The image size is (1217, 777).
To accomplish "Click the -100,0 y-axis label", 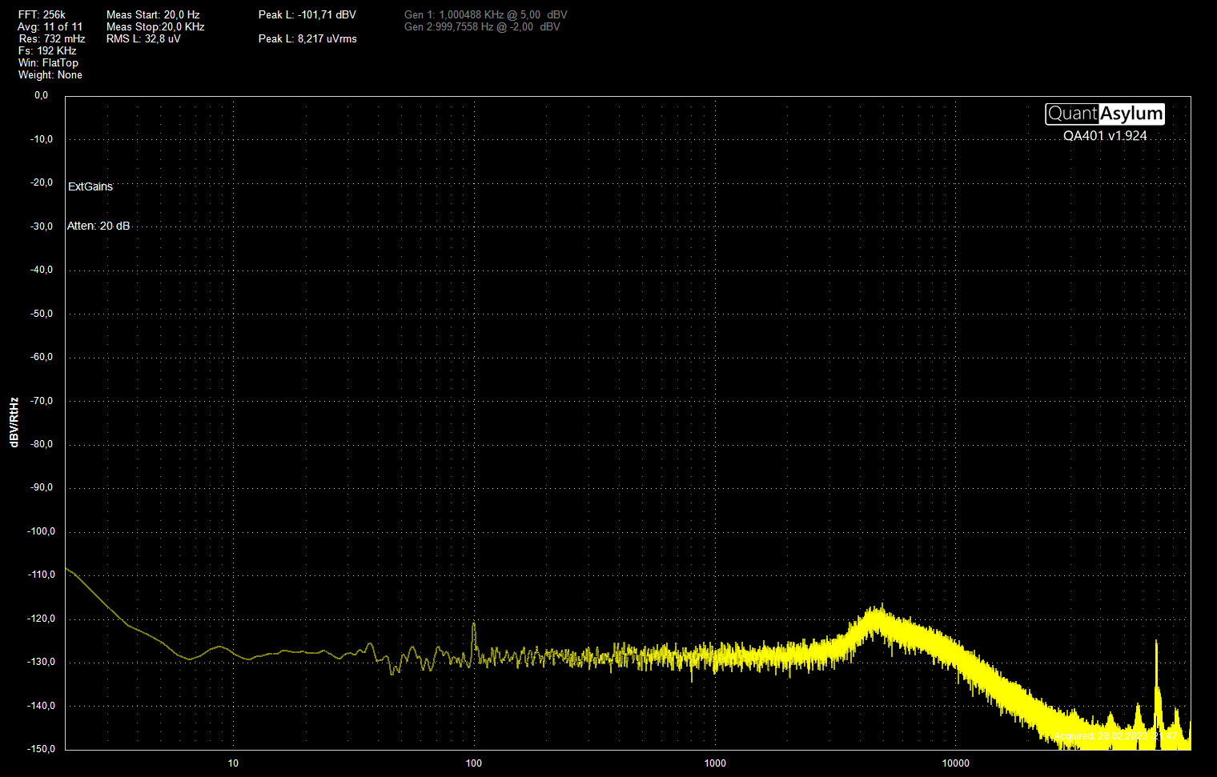I will pyautogui.click(x=42, y=531).
